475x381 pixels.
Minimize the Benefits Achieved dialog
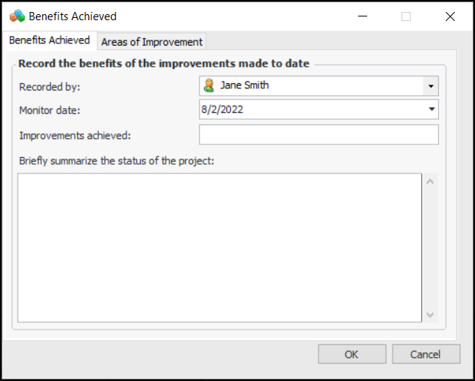click(363, 16)
